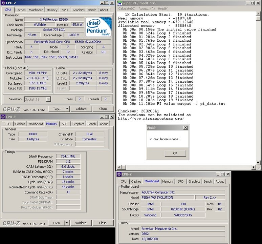
Task: Open Caches tab in the Memory CPU-Z window
Action: tap(20, 124)
